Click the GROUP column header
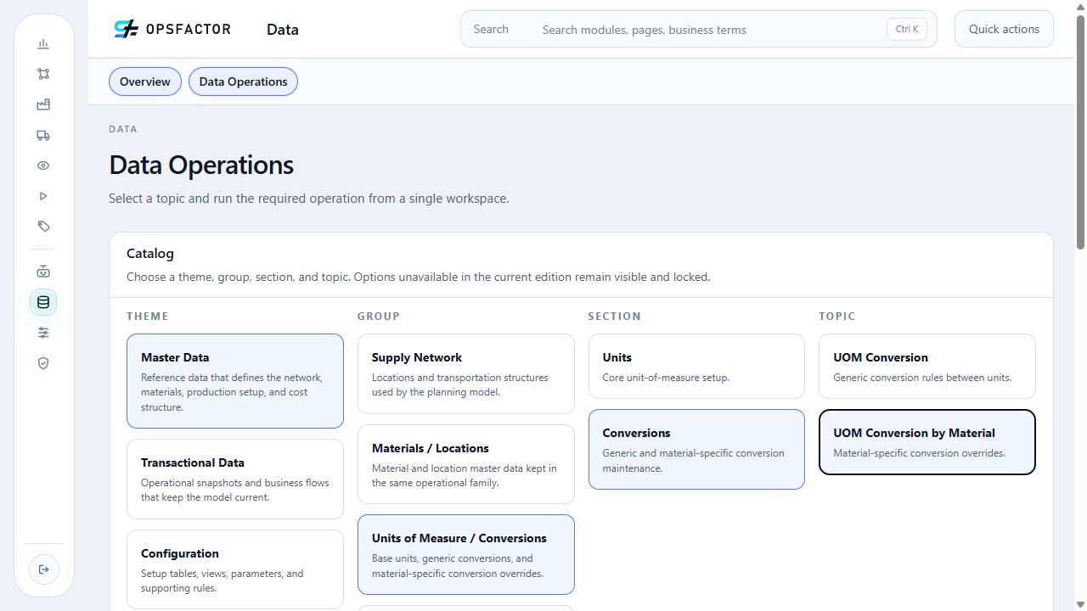The width and height of the screenshot is (1087, 611). tap(379, 317)
